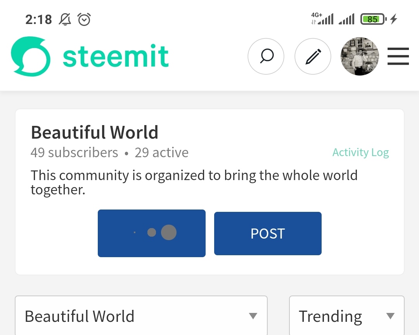Expand the Beautiful World community dropdown
This screenshot has width=419, height=335.
point(141,315)
